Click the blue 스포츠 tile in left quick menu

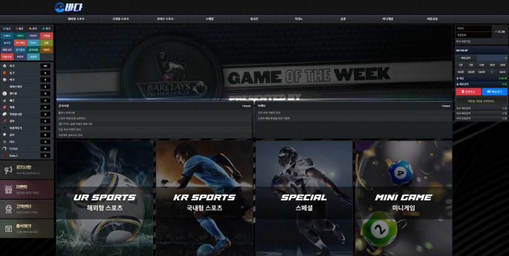click(x=7, y=36)
